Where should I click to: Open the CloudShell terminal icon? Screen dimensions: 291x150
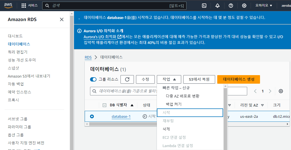[204, 6]
